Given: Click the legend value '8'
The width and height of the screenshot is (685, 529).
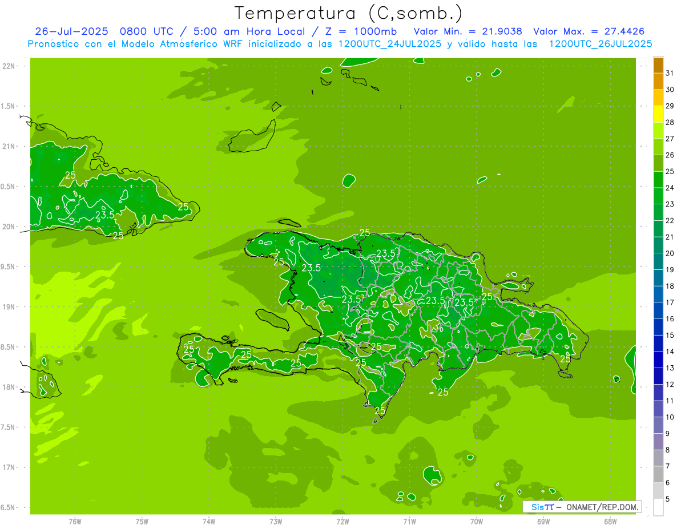Looking at the screenshot, I should [668, 450].
